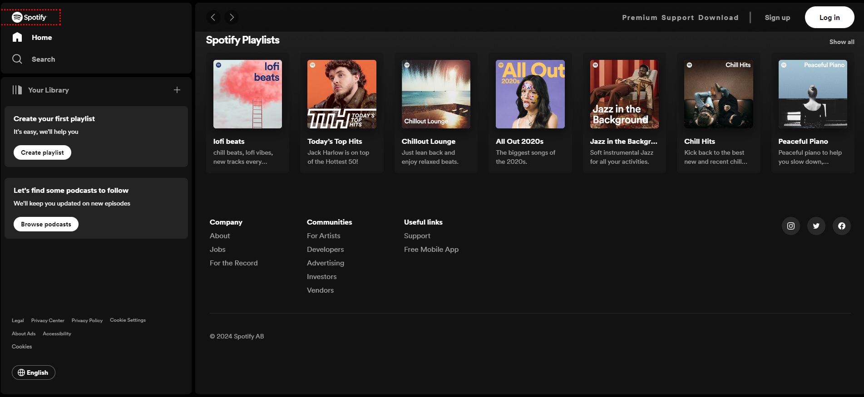Change language with English button
This screenshot has width=864, height=397.
34,372
